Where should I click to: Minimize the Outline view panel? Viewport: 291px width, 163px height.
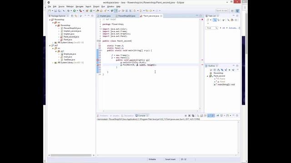pyautogui.click(x=234, y=66)
